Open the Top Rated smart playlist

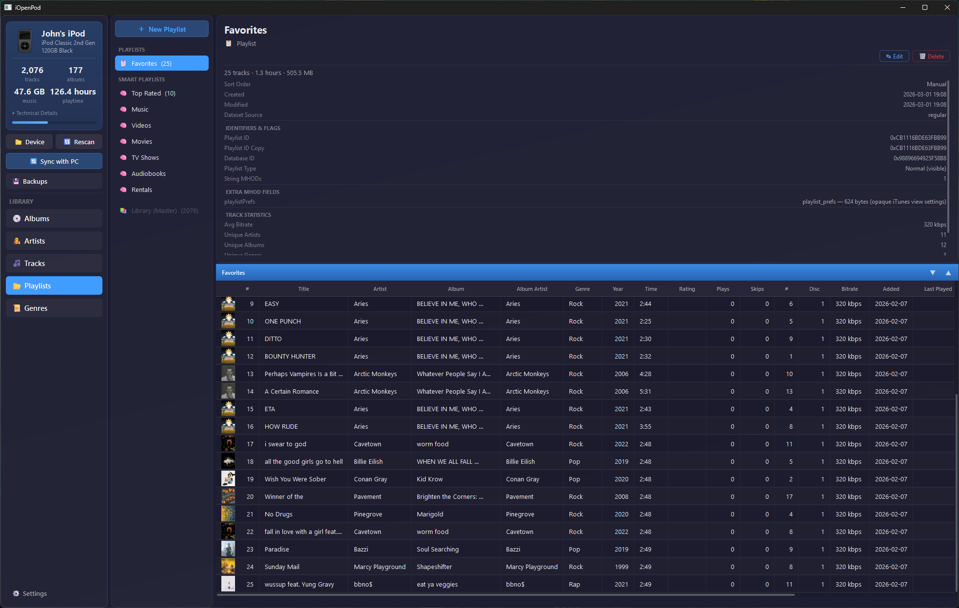pyautogui.click(x=152, y=93)
